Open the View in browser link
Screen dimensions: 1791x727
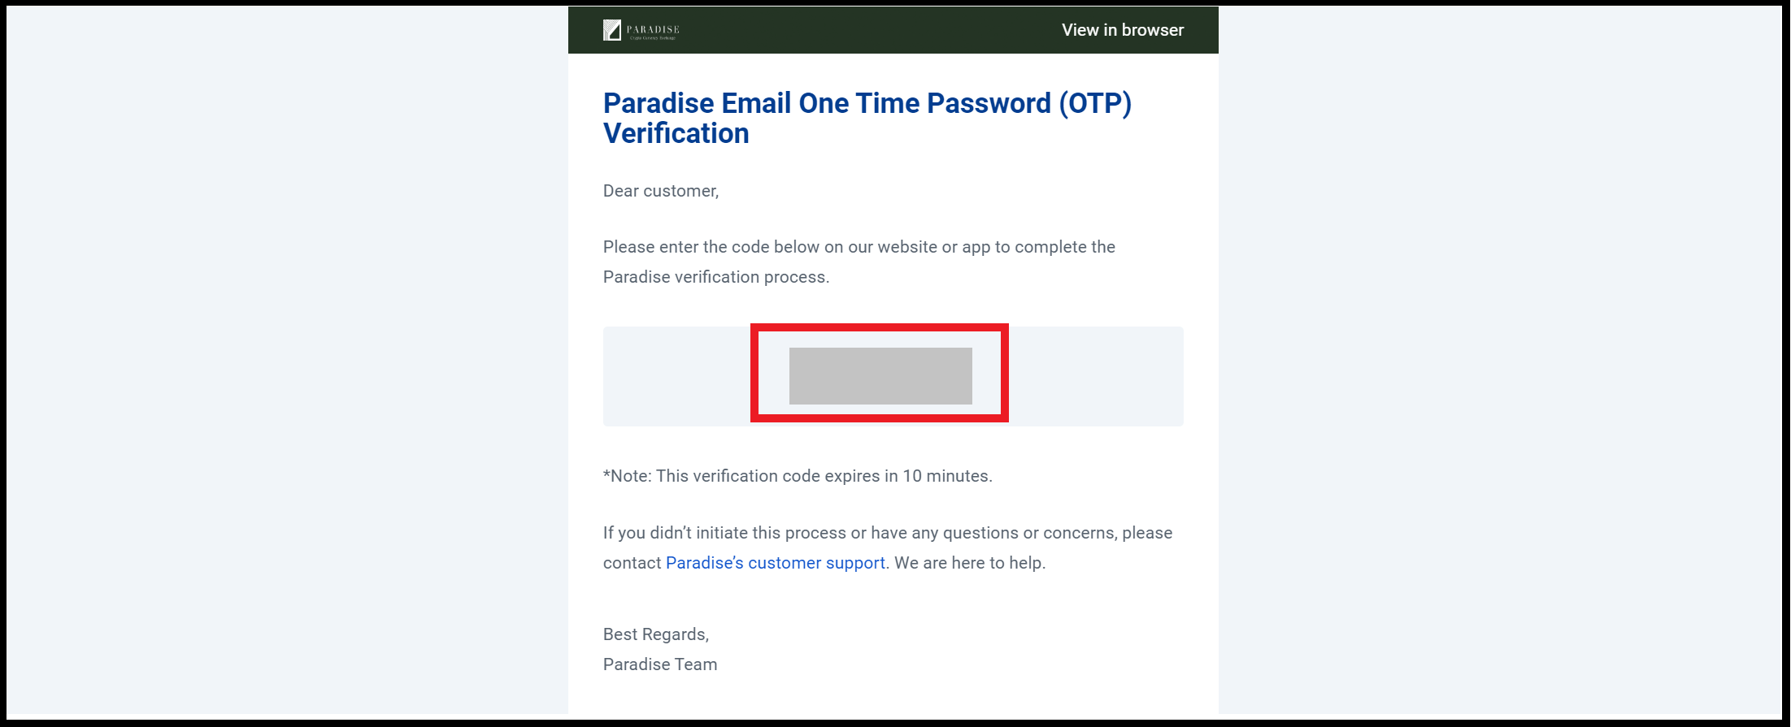pyautogui.click(x=1123, y=30)
